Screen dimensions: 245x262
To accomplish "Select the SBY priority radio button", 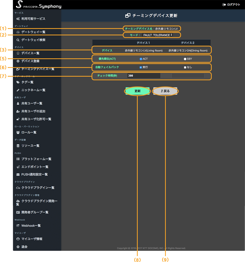I will tap(185, 59).
